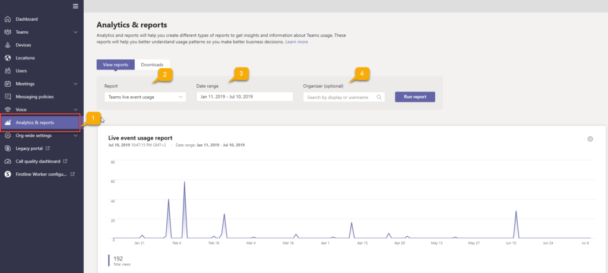Click the Locations globe icon
The image size is (608, 273).
7,58
